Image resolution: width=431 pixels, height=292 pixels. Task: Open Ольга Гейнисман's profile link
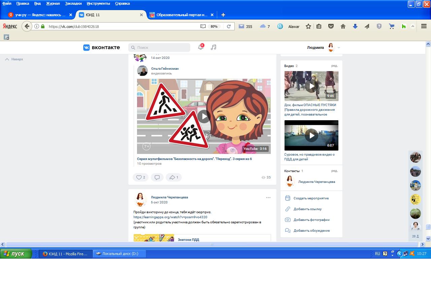(165, 68)
